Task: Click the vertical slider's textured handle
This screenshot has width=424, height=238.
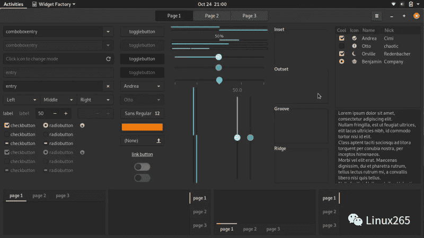Action: pos(237,138)
